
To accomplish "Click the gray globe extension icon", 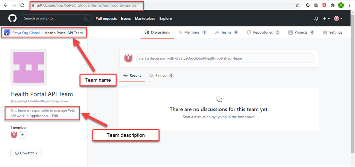I will point(316,5).
